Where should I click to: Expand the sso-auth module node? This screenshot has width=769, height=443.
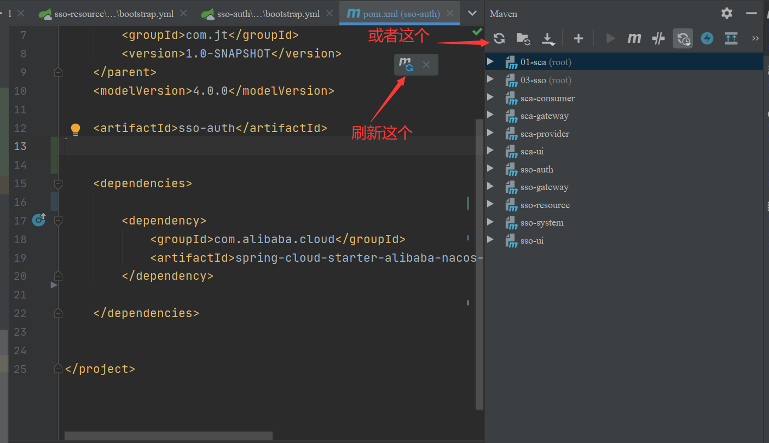[490, 169]
